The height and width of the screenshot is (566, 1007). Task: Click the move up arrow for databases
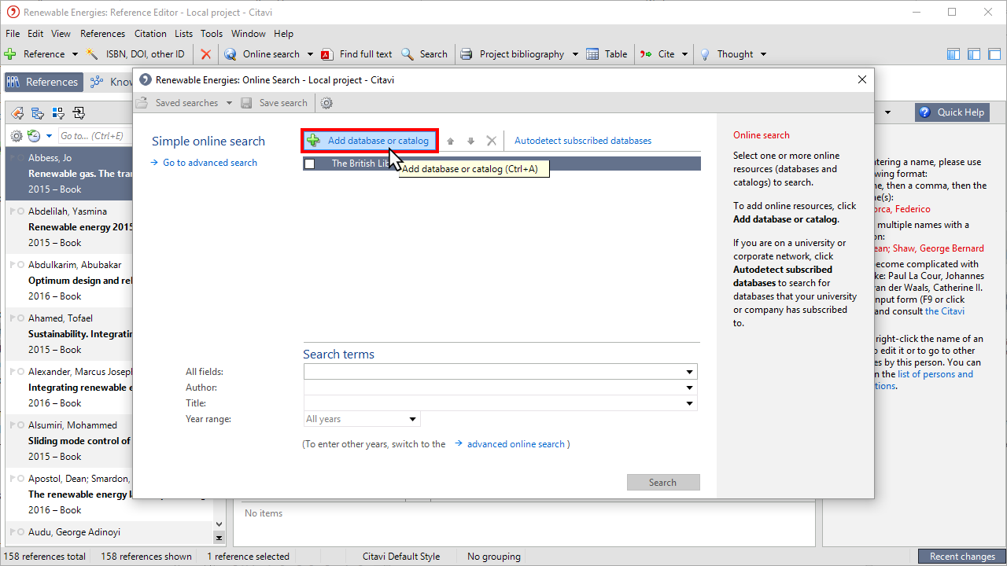(451, 141)
